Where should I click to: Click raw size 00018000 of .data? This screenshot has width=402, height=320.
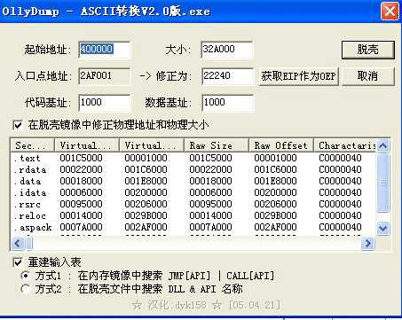point(210,181)
